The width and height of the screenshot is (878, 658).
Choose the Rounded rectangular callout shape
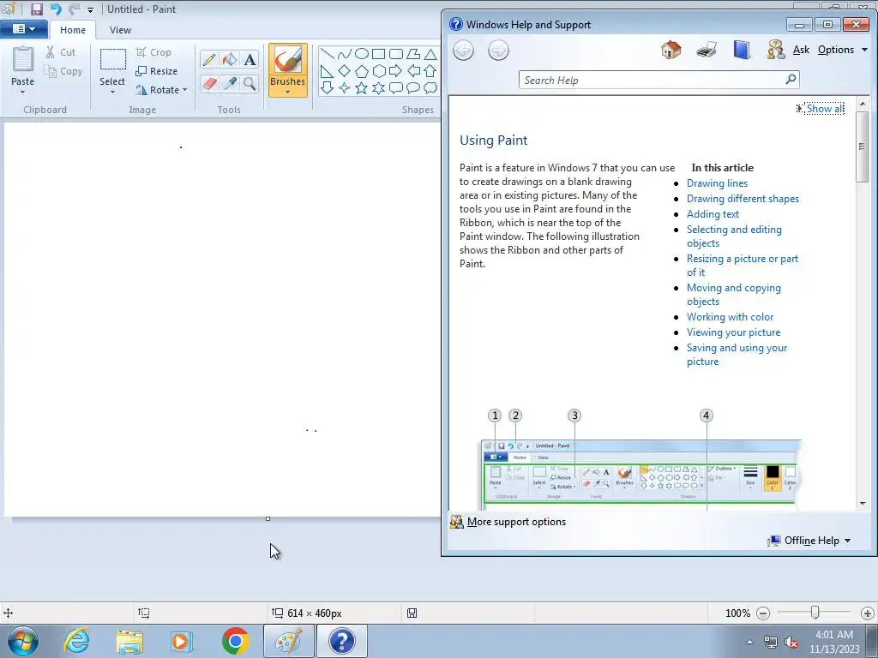click(396, 88)
